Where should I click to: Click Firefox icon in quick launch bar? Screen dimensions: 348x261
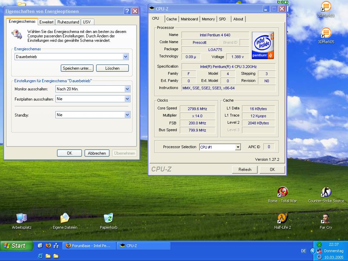pos(48,245)
